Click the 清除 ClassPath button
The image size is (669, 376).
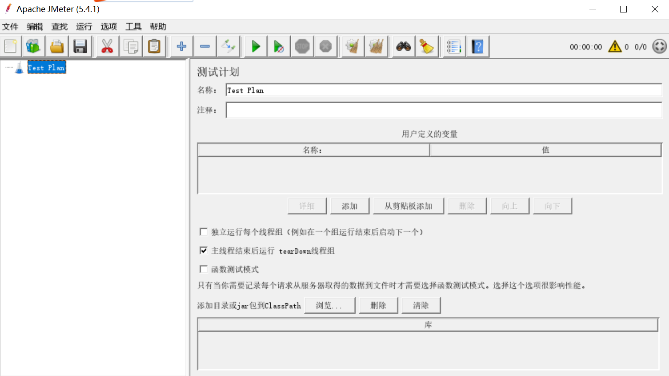tap(421, 305)
